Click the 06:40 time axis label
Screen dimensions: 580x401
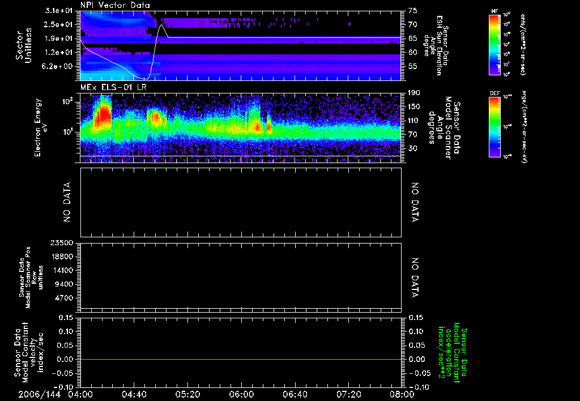tap(295, 394)
